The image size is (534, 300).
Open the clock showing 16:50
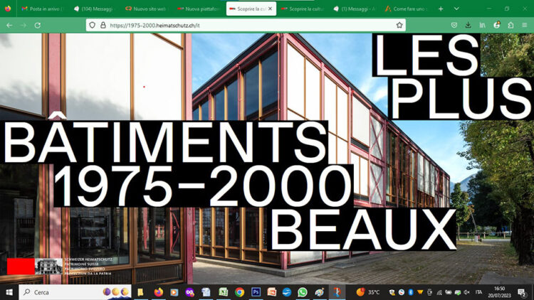click(x=499, y=292)
